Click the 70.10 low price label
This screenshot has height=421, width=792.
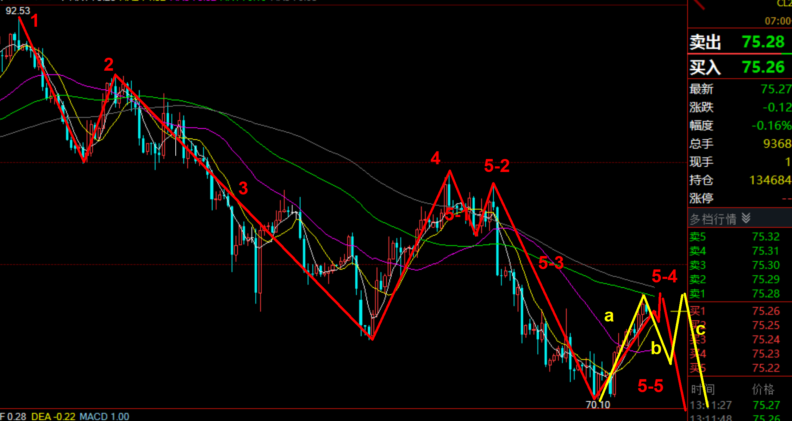coord(598,404)
